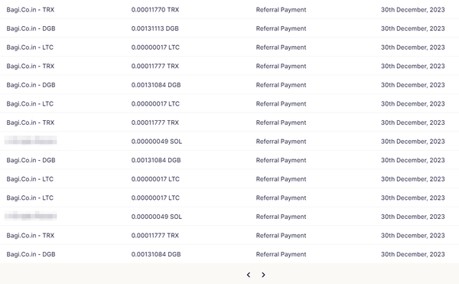The image size is (459, 284).
Task: Click the date in the 0.00011770 TRX row
Action: click(413, 10)
